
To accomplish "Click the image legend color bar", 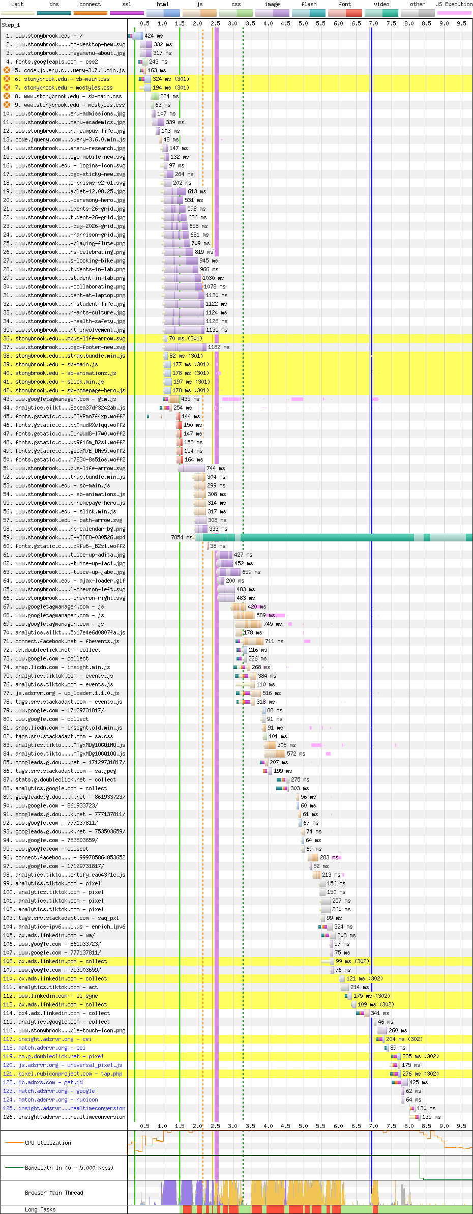I will tap(272, 13).
